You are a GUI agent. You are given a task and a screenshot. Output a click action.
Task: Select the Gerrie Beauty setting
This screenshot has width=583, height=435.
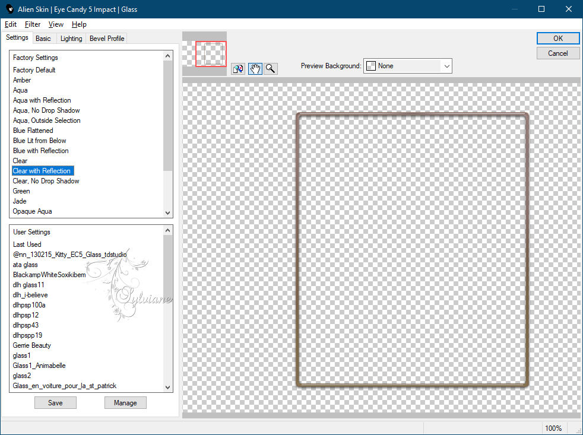tap(31, 345)
